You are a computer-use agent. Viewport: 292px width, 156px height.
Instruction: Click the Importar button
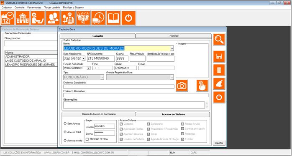pos(219,143)
